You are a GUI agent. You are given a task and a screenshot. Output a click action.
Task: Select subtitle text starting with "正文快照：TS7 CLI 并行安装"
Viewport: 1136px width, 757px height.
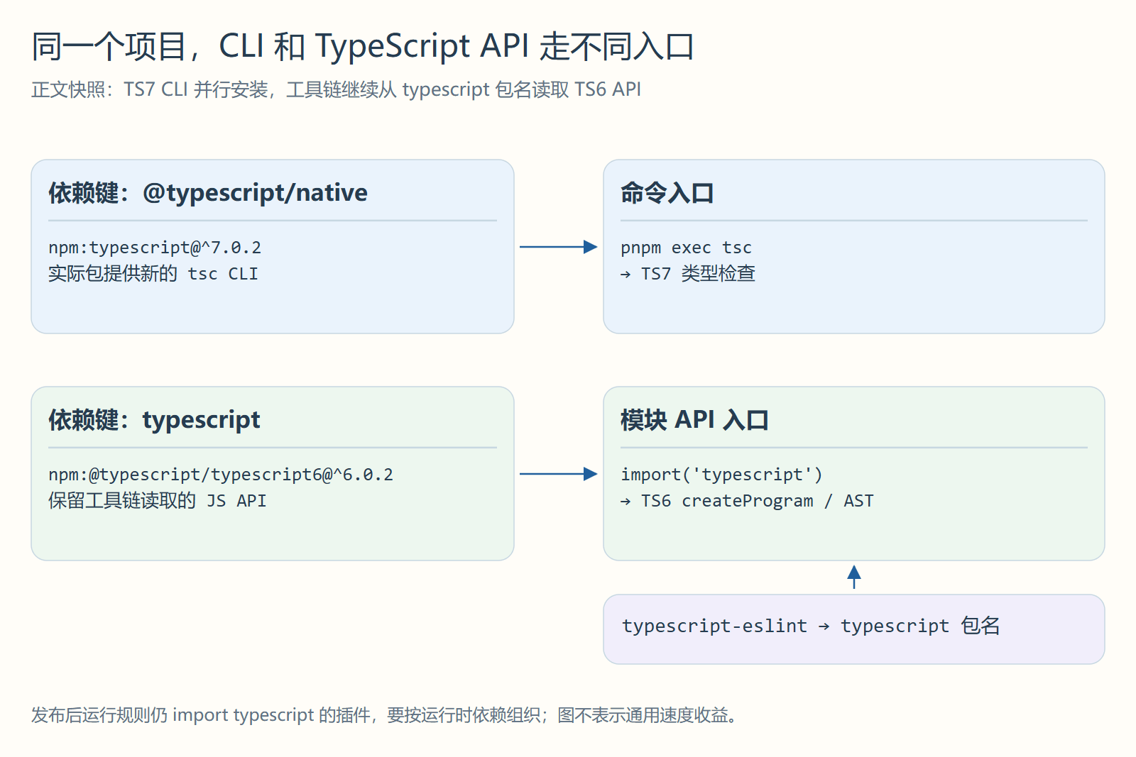[x=336, y=89]
